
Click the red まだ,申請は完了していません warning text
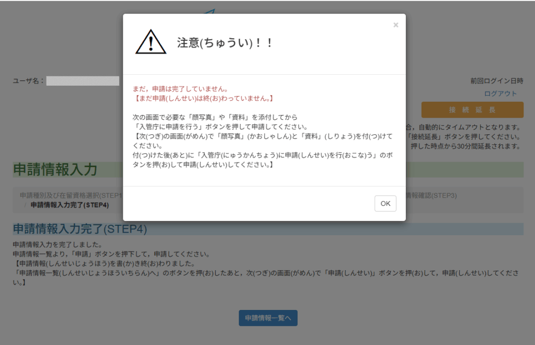click(x=180, y=89)
